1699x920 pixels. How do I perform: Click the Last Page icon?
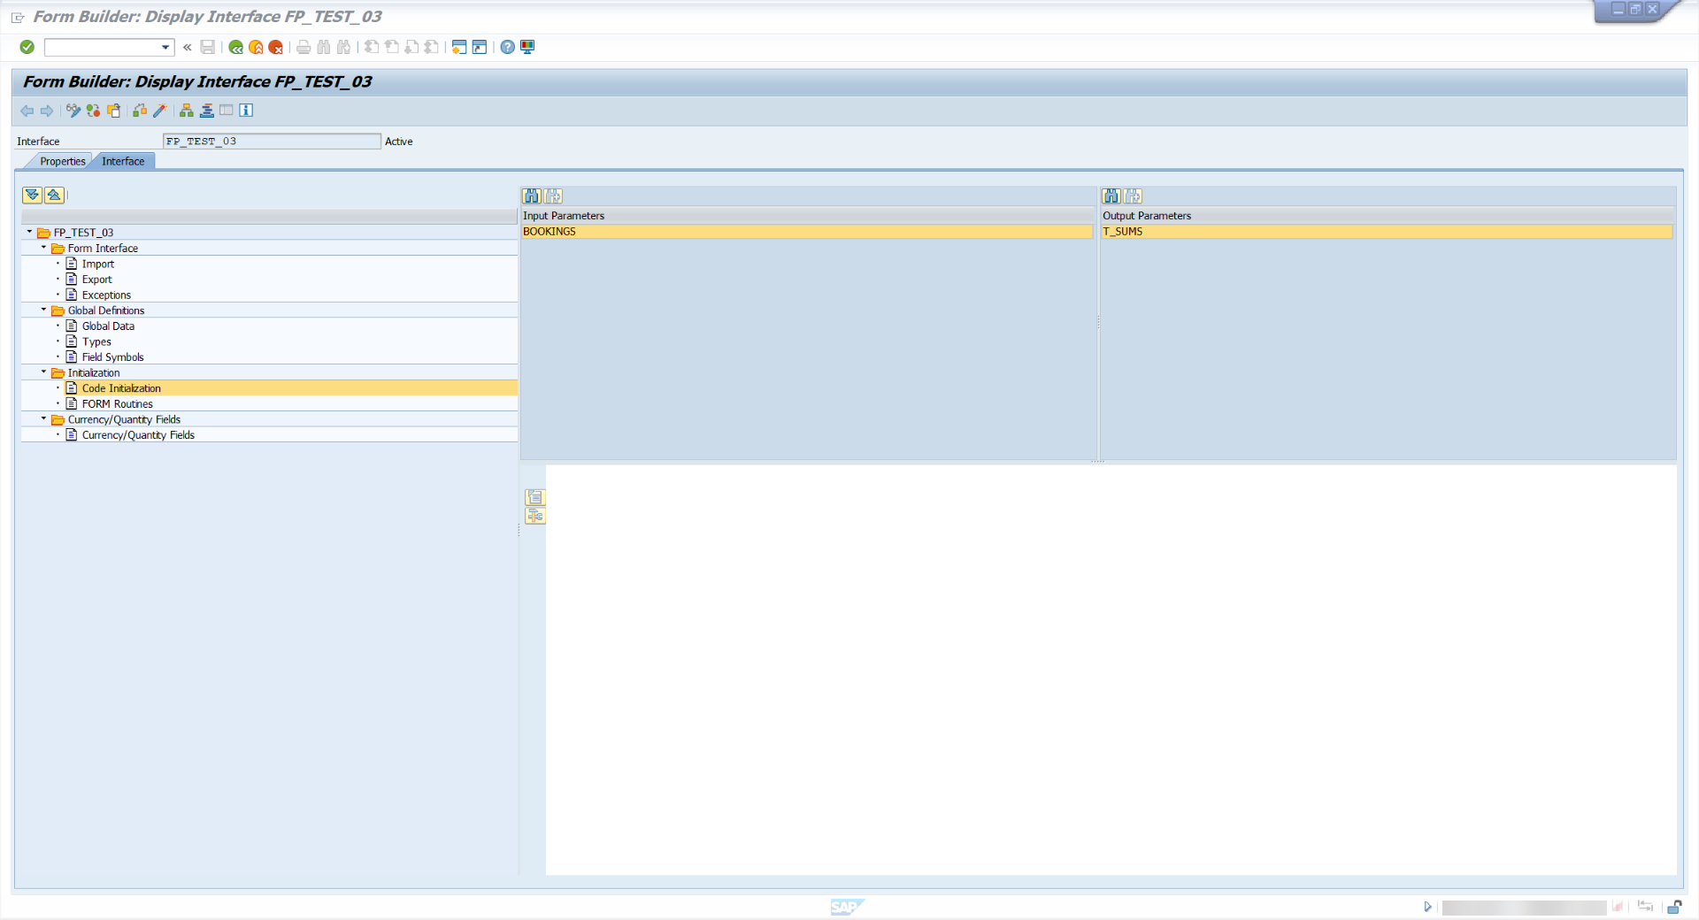coord(432,47)
